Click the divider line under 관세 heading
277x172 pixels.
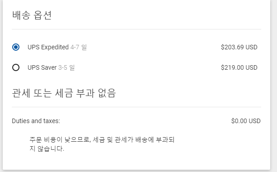(x=136, y=107)
